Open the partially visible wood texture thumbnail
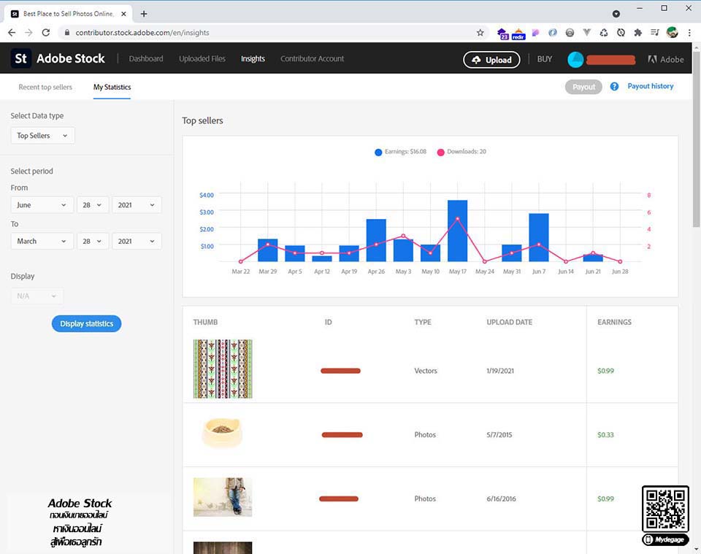This screenshot has width=701, height=554. click(x=223, y=547)
